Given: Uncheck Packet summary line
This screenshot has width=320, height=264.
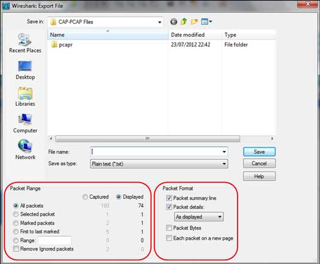Looking at the screenshot, I should [x=169, y=198].
